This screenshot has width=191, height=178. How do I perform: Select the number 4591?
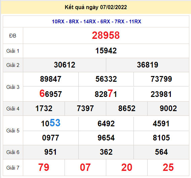(161, 124)
